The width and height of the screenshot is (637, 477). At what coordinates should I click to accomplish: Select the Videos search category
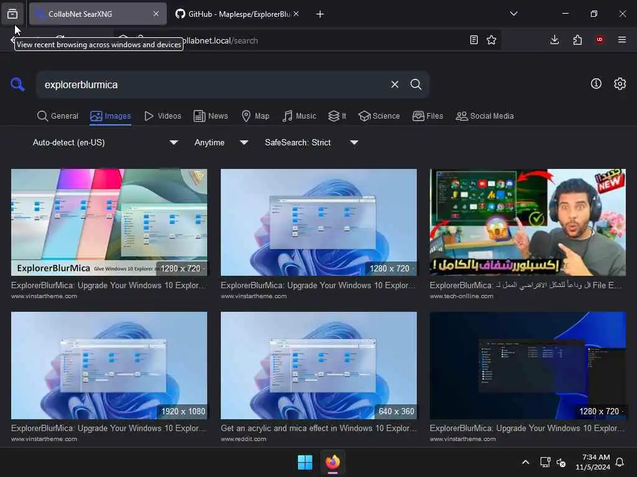(x=163, y=116)
